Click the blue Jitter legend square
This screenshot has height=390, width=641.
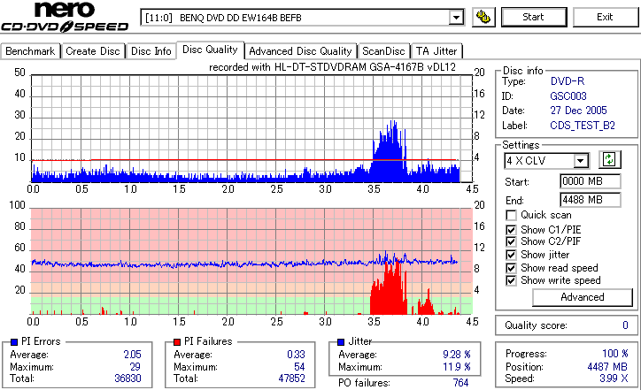click(341, 342)
